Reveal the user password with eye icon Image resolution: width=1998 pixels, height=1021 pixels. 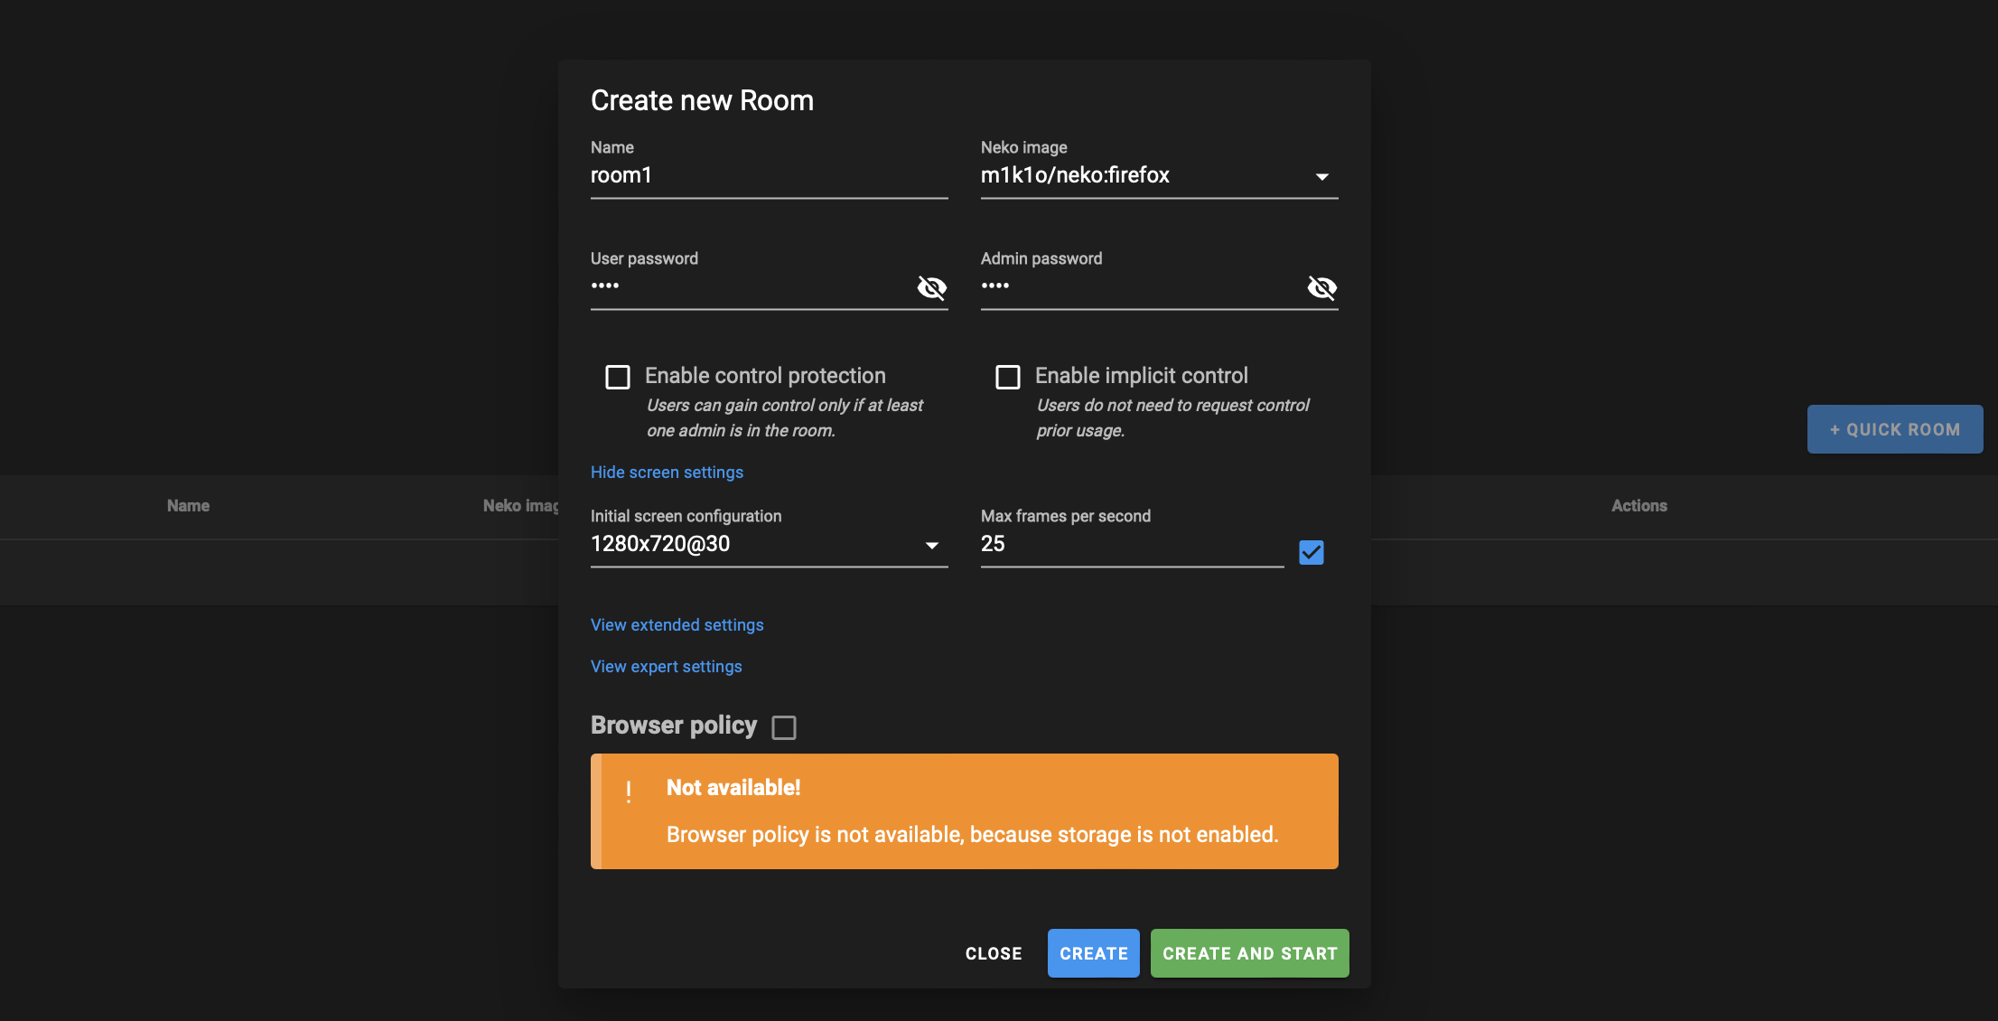click(931, 287)
